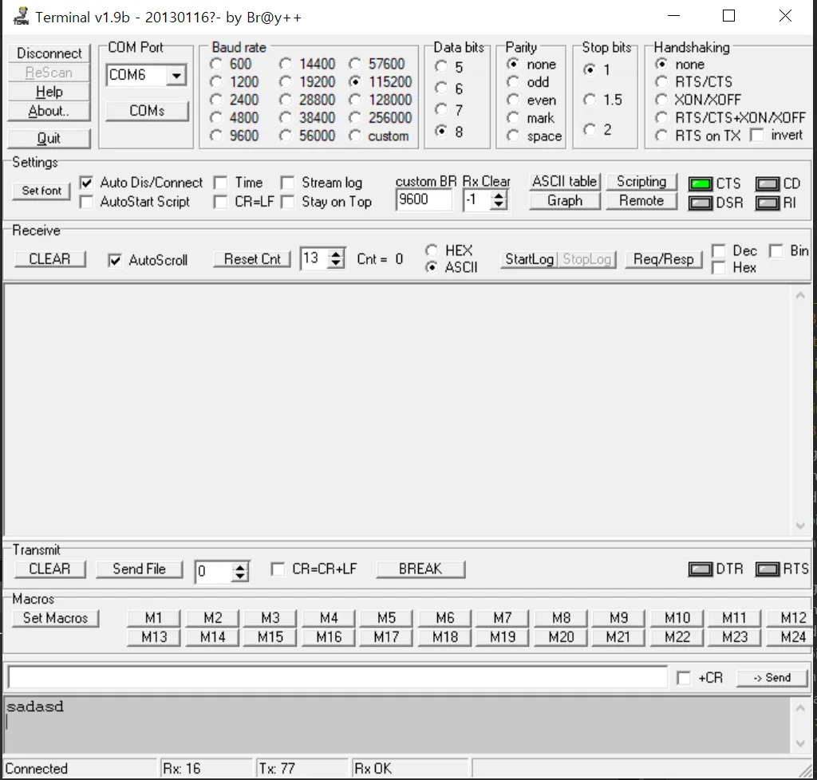Open the Graph window
The width and height of the screenshot is (817, 780).
(x=564, y=200)
